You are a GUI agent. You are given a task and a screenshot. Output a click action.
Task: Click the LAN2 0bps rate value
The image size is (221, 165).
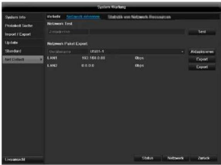coord(139,66)
